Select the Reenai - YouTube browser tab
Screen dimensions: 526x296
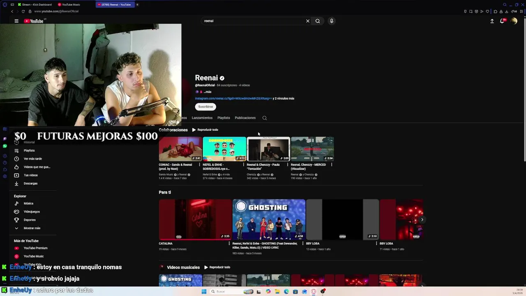click(x=115, y=5)
